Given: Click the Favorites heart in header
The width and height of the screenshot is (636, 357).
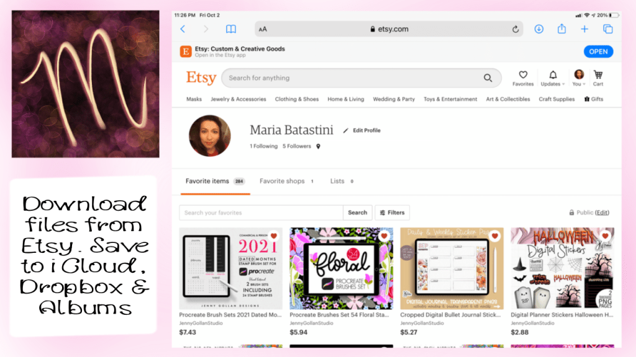Looking at the screenshot, I should (x=523, y=77).
